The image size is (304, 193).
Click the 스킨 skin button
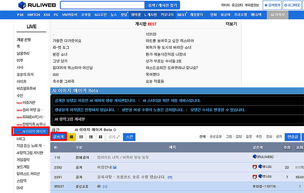129,137
